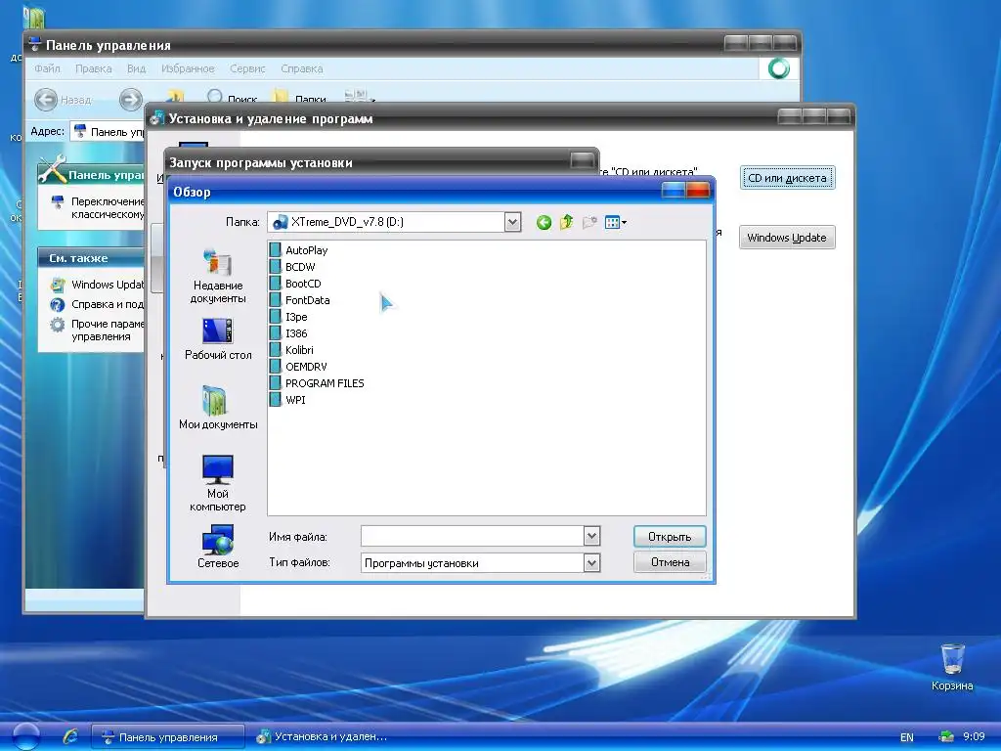Open Правка menu in Панель управления
Screen dimensions: 1001x751
point(93,68)
